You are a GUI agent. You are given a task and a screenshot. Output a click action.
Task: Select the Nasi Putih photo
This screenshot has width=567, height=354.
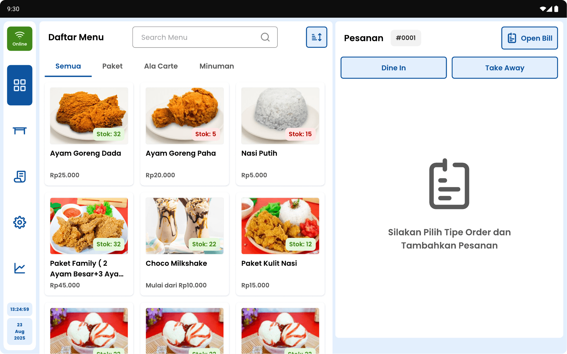pyautogui.click(x=280, y=116)
